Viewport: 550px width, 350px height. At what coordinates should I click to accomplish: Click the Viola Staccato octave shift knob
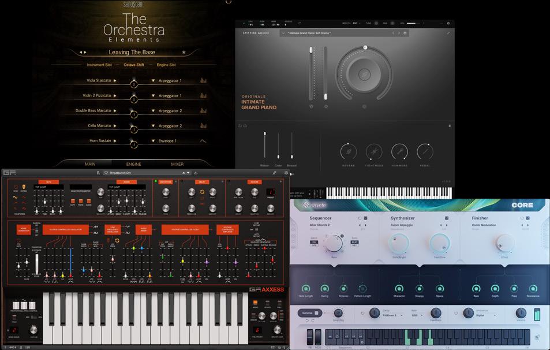pos(134,84)
